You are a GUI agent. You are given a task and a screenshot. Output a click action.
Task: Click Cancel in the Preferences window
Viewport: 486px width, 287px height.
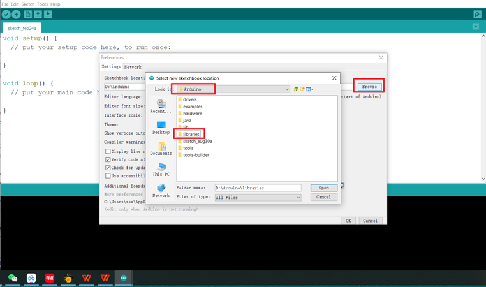370,221
